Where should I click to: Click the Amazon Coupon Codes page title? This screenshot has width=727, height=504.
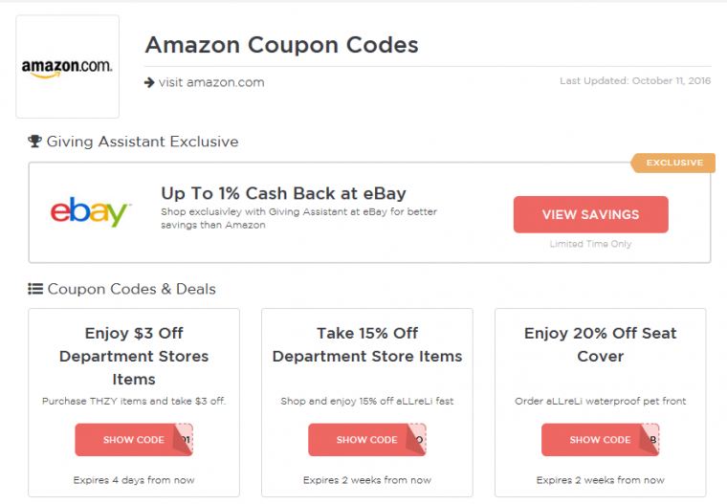coord(281,45)
